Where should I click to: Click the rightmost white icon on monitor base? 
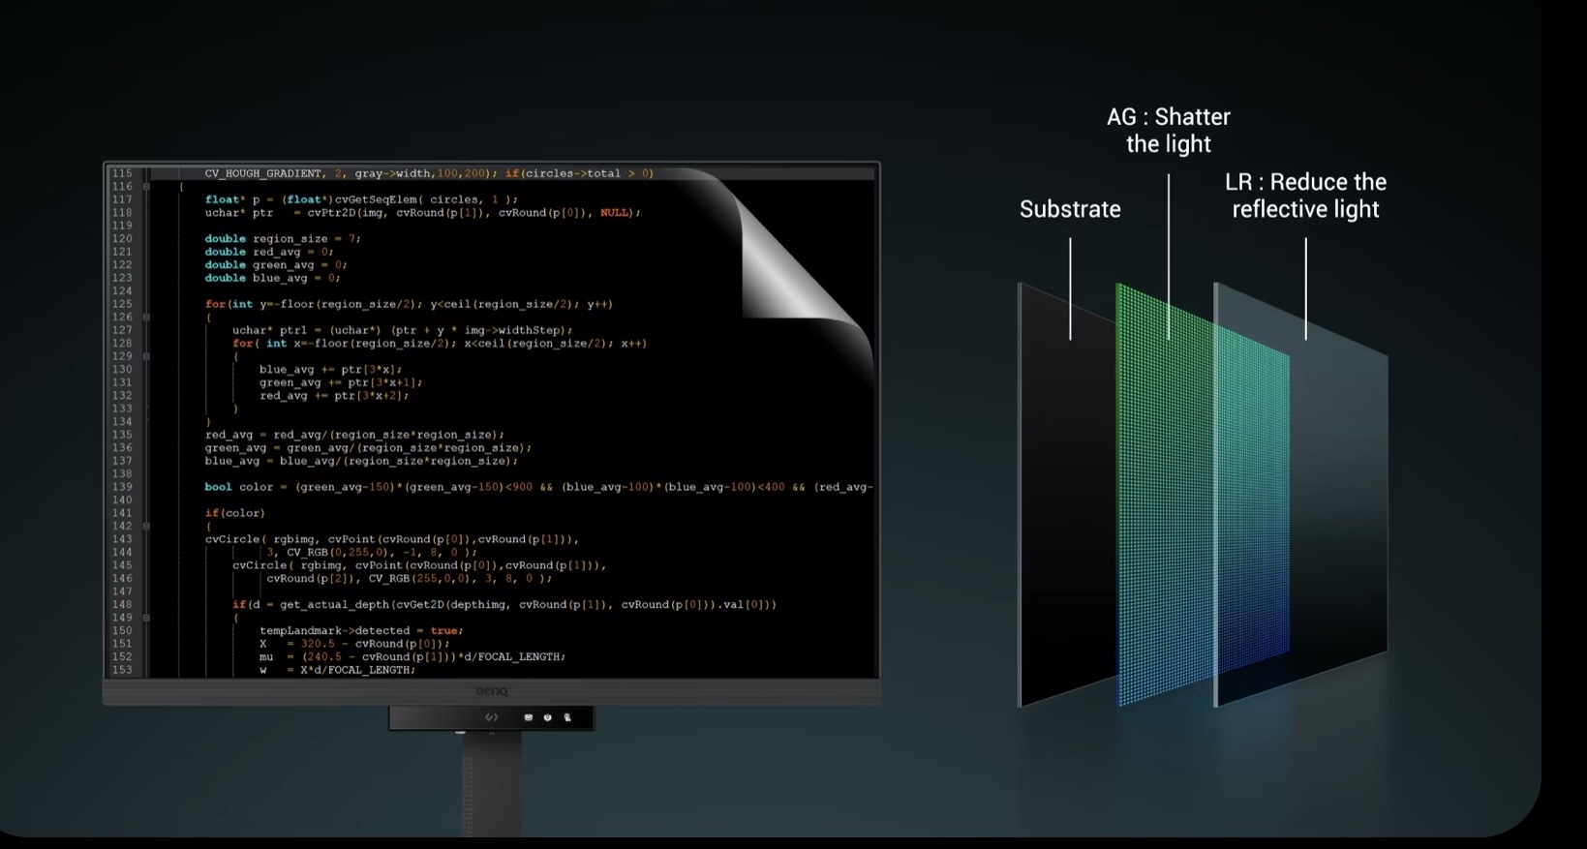click(x=567, y=717)
